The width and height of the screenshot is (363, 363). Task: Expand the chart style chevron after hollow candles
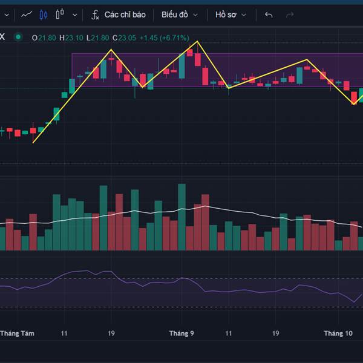coord(74,15)
